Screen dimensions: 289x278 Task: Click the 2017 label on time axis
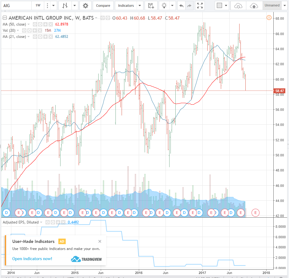click(x=202, y=273)
